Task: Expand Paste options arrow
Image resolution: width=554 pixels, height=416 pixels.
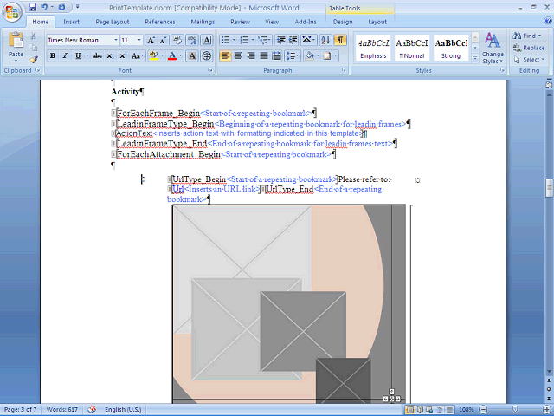Action: [x=16, y=61]
